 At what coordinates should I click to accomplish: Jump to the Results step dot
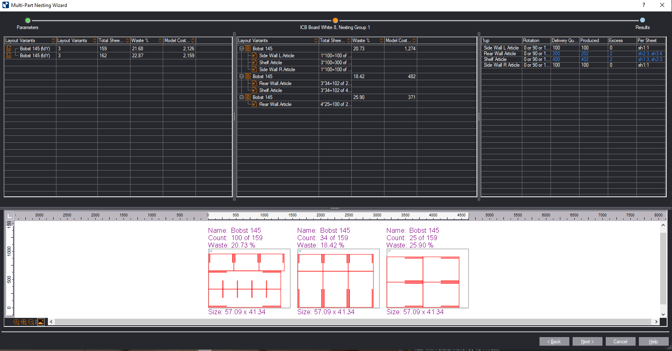[643, 20]
